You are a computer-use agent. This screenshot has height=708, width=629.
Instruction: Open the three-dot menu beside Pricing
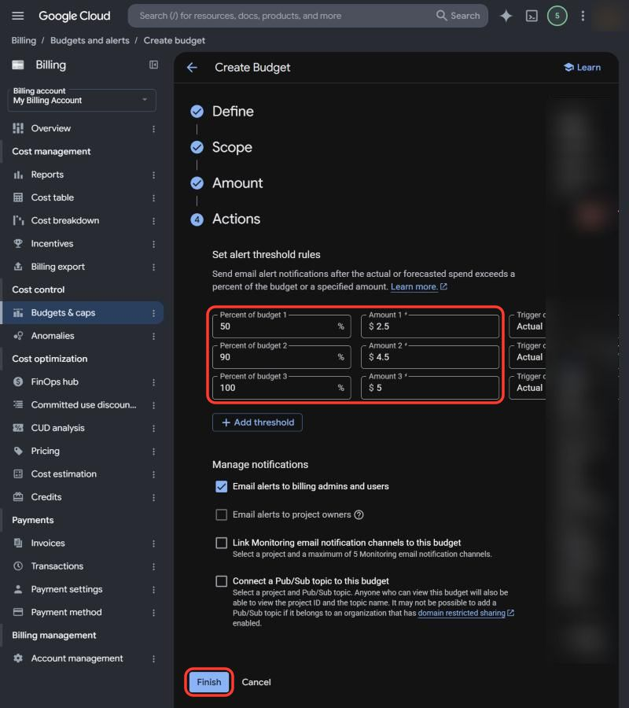[x=153, y=451]
